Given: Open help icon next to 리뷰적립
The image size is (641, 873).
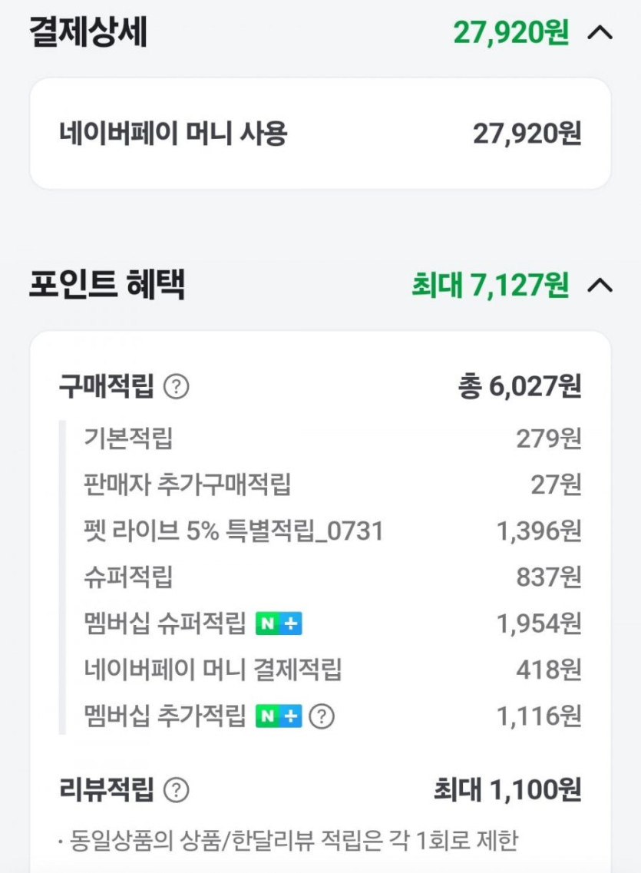Looking at the screenshot, I should click(x=177, y=789).
